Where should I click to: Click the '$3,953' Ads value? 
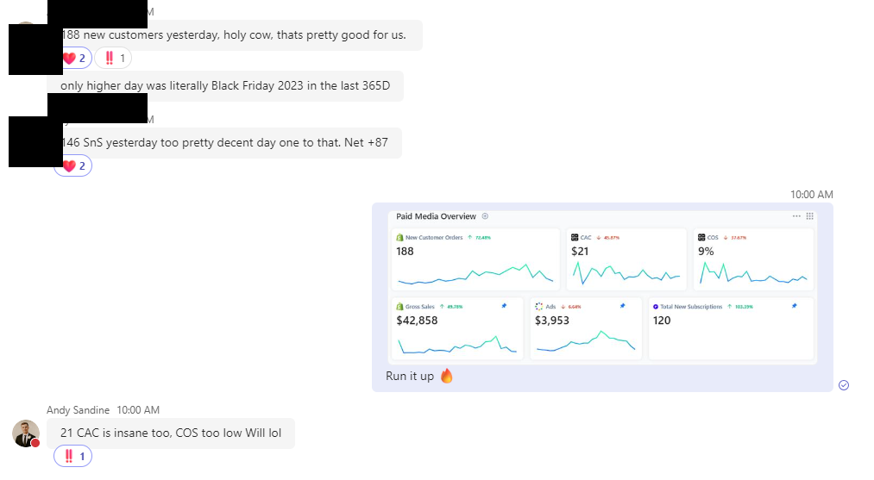coord(552,321)
